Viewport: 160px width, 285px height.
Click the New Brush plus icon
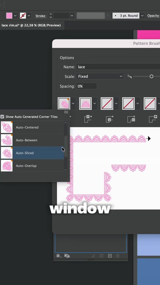(x=110, y=256)
